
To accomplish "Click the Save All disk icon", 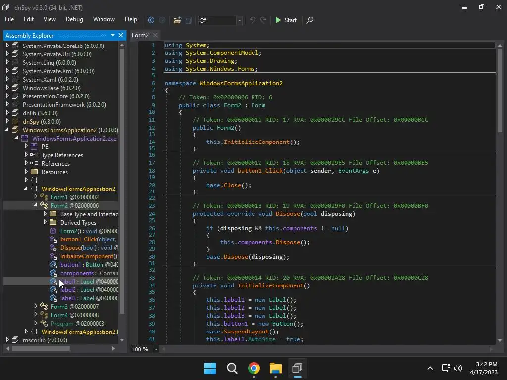I will pyautogui.click(x=188, y=20).
